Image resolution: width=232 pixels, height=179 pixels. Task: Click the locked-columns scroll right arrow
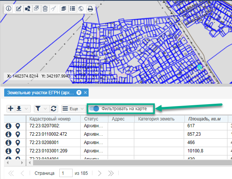22,163
